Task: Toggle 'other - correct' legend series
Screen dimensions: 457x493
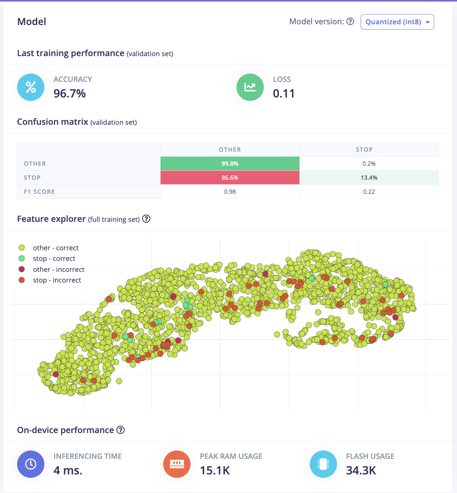Action: [x=55, y=248]
